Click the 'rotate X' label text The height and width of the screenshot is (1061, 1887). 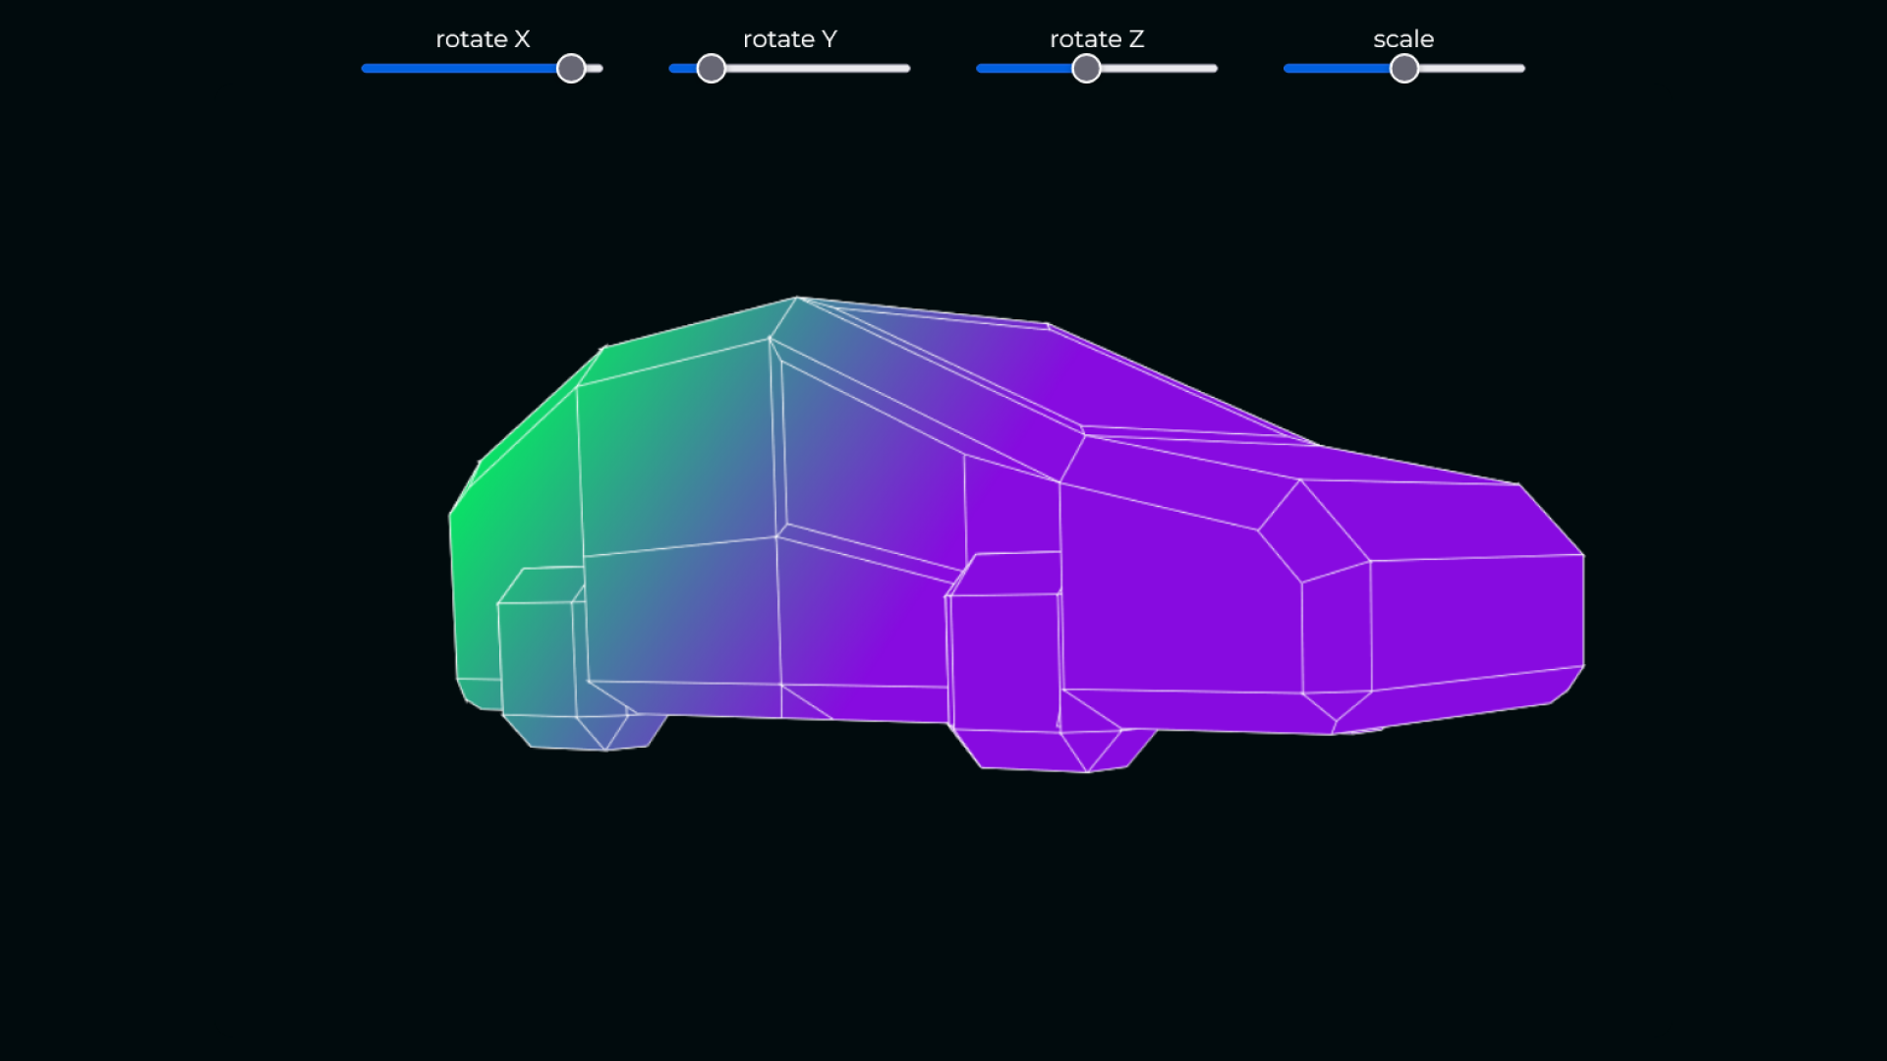(483, 39)
